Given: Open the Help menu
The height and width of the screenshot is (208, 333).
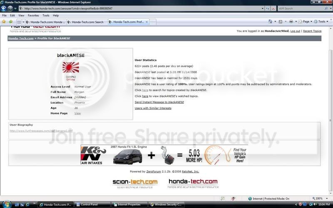Looking at the screenshot, I should click(x=56, y=15).
